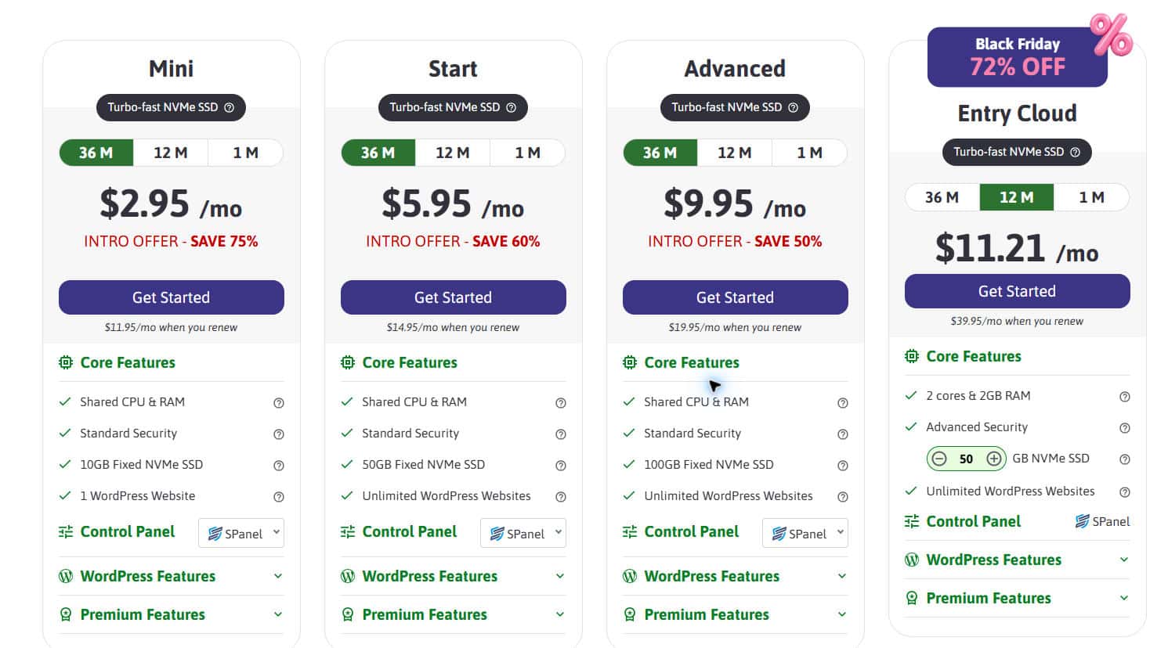Click help icon beside Start Standard Security
Screen dimensions: 1168x648
pos(561,434)
